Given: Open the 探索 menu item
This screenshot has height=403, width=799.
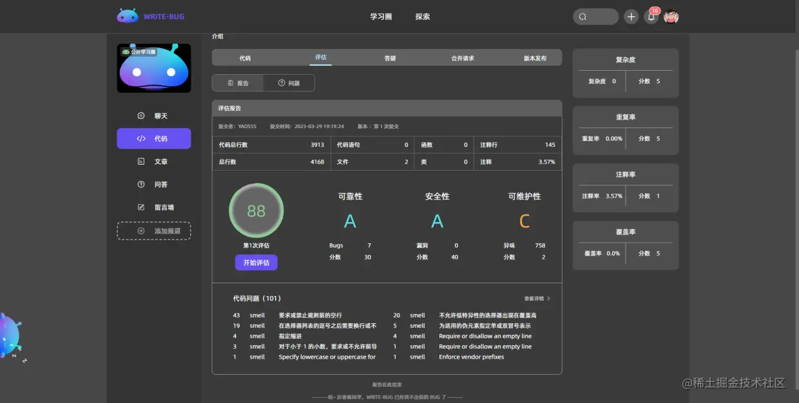Looking at the screenshot, I should (x=422, y=17).
